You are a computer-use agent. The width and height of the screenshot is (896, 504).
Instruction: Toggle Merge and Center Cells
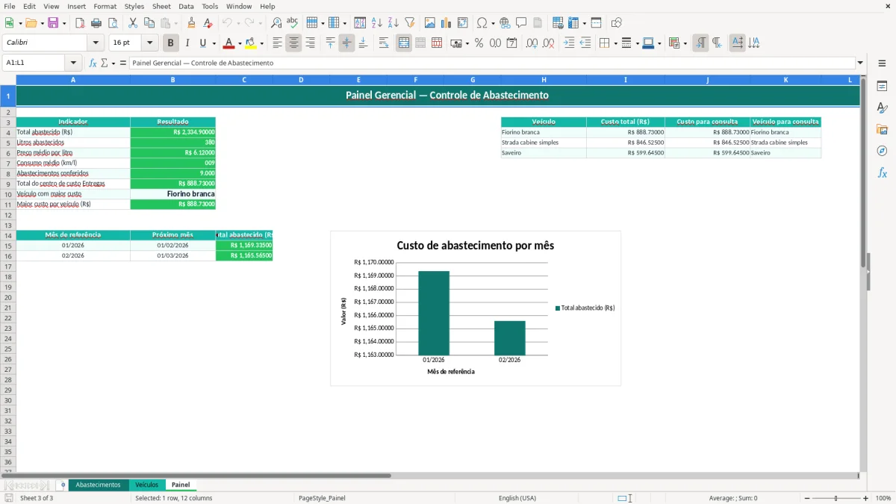coord(404,43)
